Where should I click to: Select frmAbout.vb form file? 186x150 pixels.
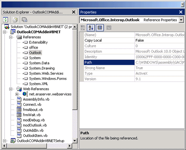[33, 110]
